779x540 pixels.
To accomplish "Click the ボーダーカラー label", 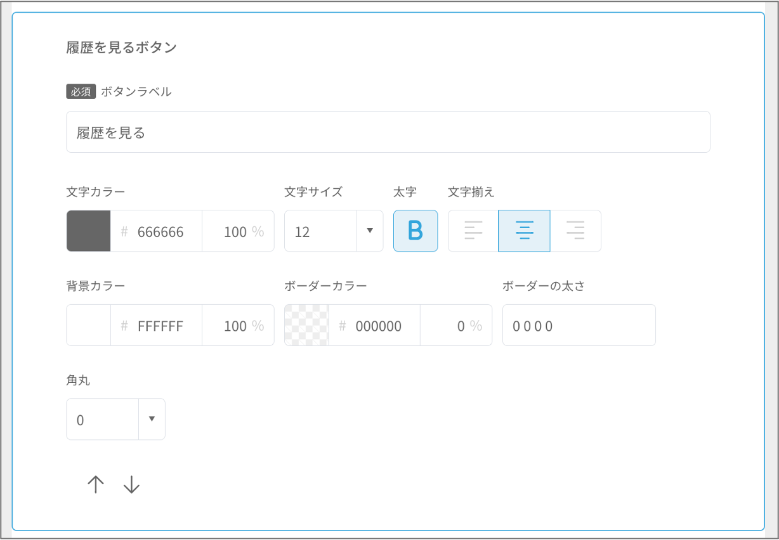I will coord(325,285).
